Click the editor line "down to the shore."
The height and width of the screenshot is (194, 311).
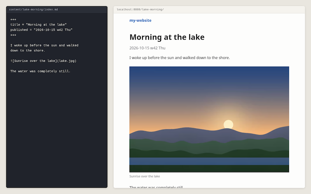click(x=28, y=50)
